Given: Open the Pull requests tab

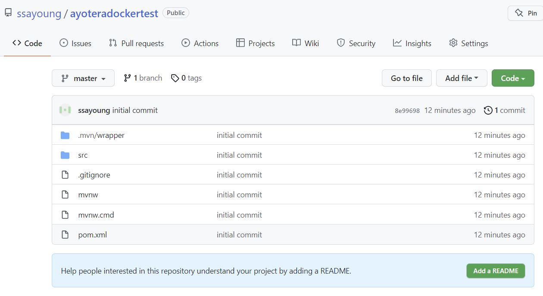Looking at the screenshot, I should [x=136, y=43].
